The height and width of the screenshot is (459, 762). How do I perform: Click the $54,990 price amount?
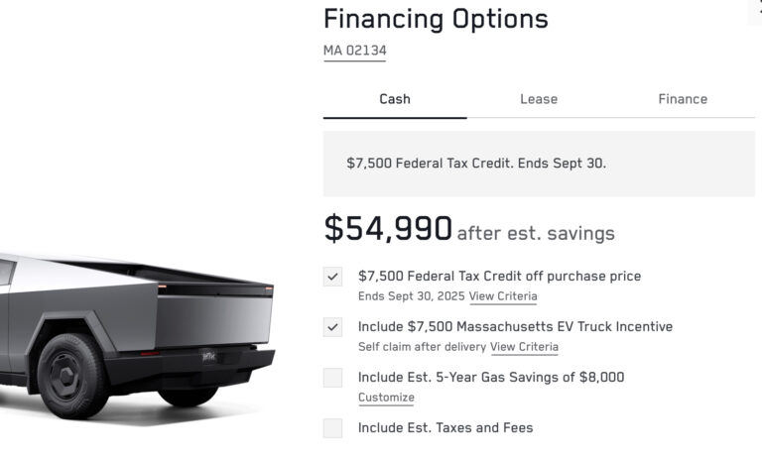(388, 229)
